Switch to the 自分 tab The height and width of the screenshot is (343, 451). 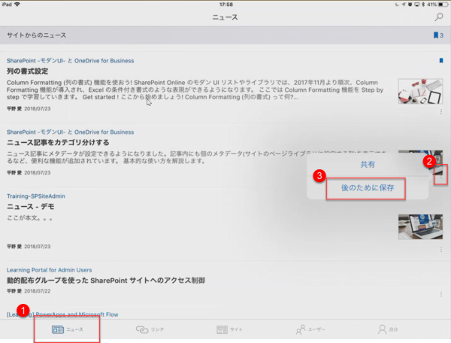388,329
